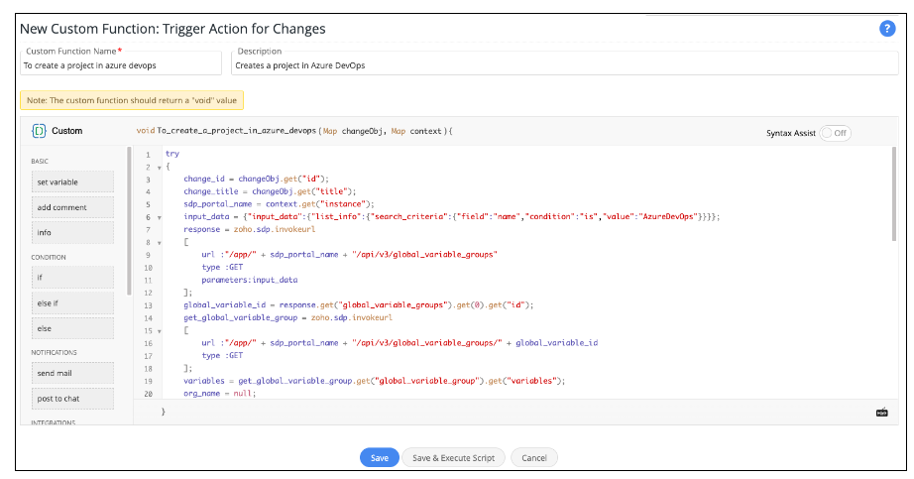Click line 5 'sdp_portal_name' assignment
Viewport: 914px width, 479px height.
point(279,204)
